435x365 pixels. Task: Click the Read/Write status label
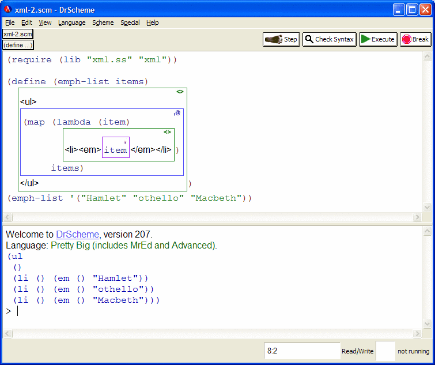[358, 351]
